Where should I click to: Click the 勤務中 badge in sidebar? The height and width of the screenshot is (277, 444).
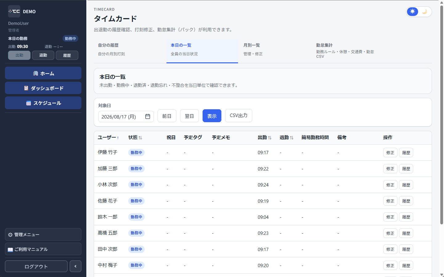(70, 38)
